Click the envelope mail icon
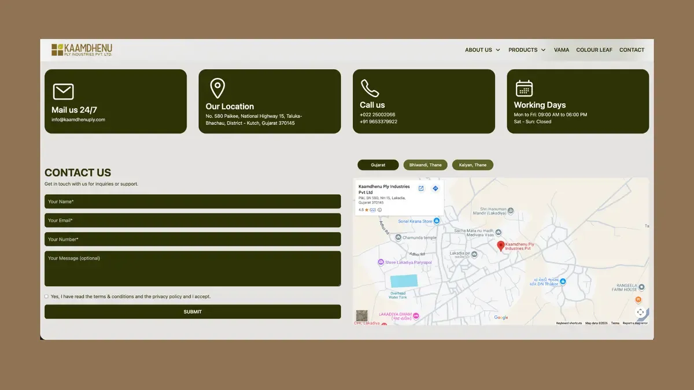This screenshot has height=390, width=694. [63, 92]
